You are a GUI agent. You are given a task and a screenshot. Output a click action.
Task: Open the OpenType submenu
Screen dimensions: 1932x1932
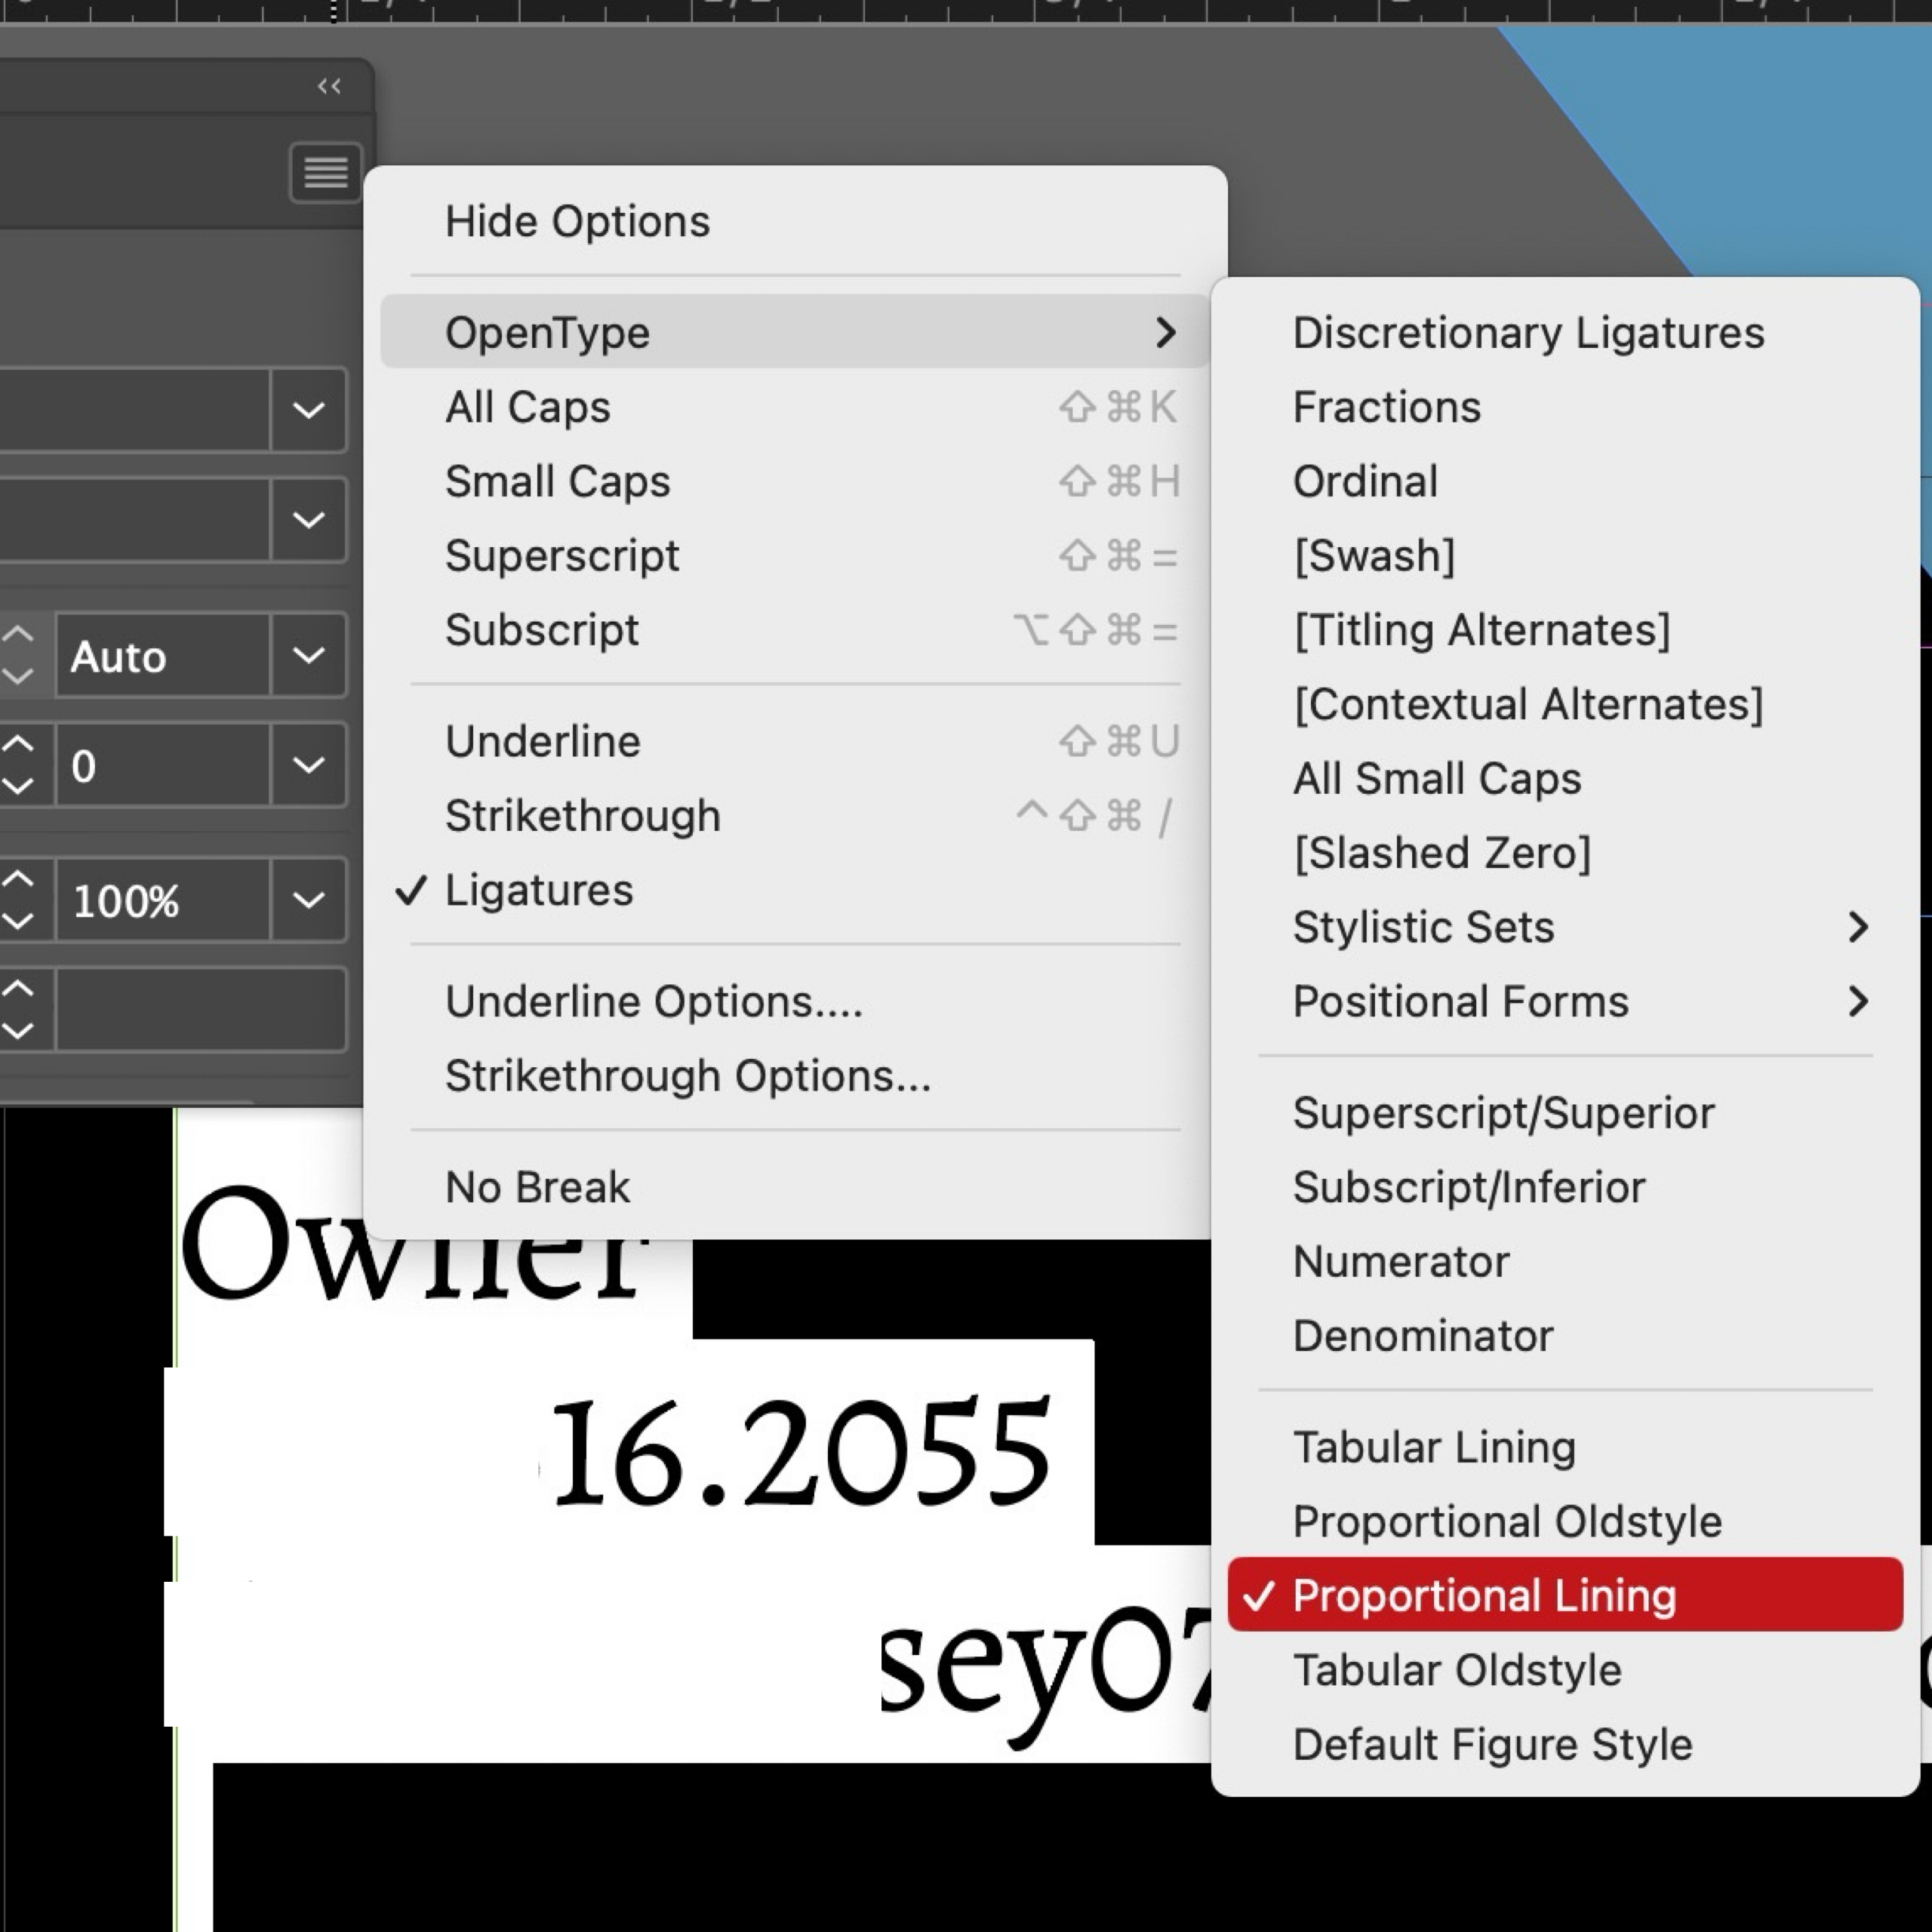550,331
